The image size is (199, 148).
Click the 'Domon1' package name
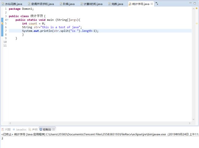coord(27,9)
